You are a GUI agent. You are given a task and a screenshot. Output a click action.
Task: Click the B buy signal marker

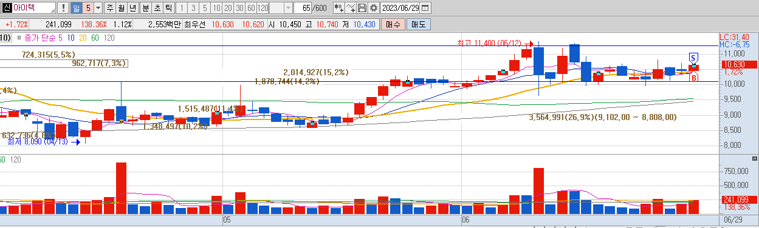pos(693,77)
